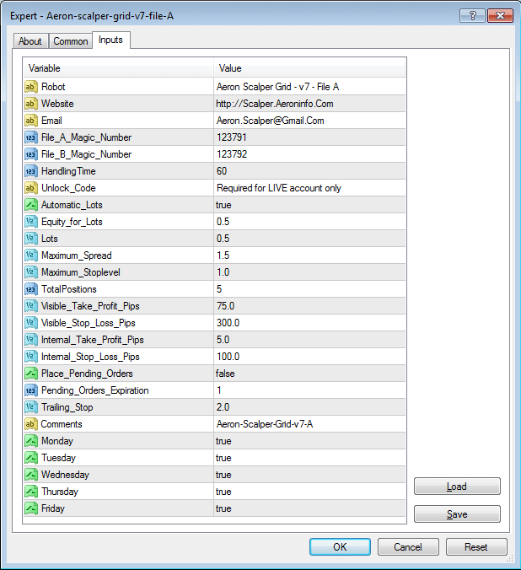Select the Tuesday value true
Screen dimensions: 521x570
pos(223,458)
